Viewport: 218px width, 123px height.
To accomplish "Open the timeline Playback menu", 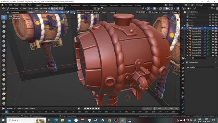I will [x=11, y=109].
